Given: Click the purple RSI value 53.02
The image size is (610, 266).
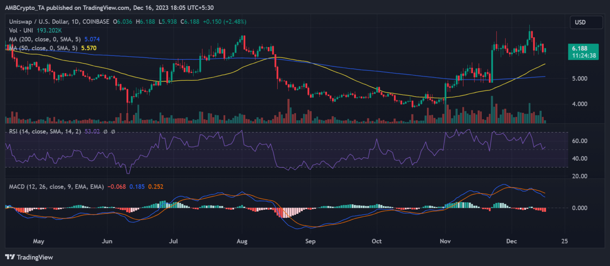Looking at the screenshot, I should pyautogui.click(x=93, y=132).
